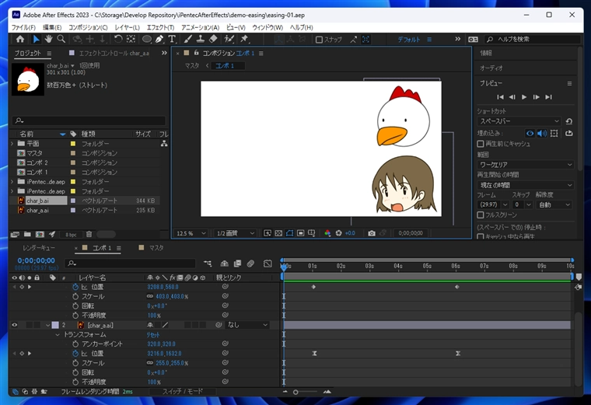Toggle stopwatch for アンカーポイント property
The width and height of the screenshot is (591, 405).
[x=75, y=344]
